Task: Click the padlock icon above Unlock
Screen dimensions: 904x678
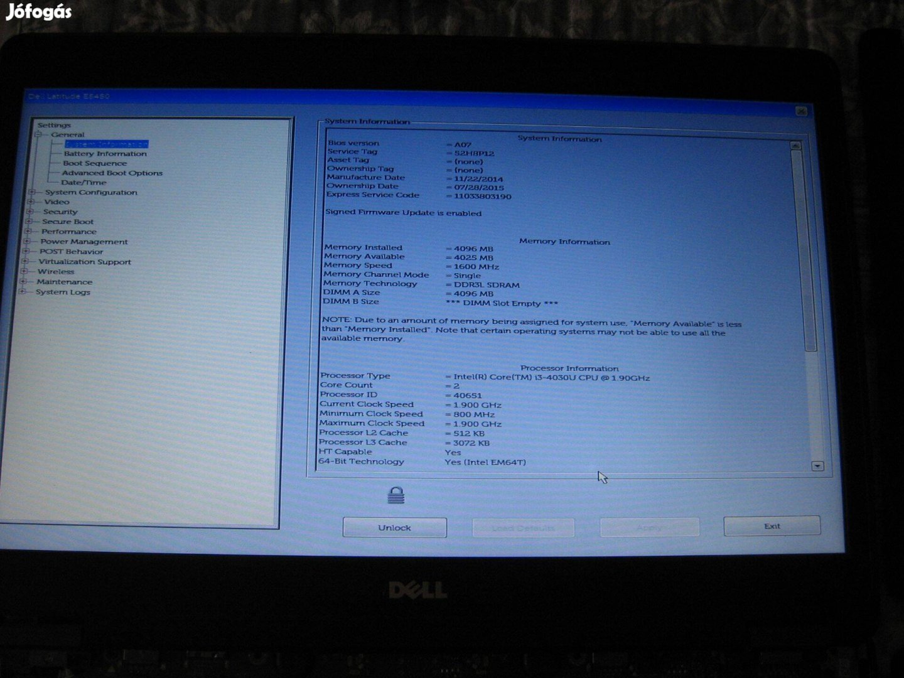Action: coord(395,495)
